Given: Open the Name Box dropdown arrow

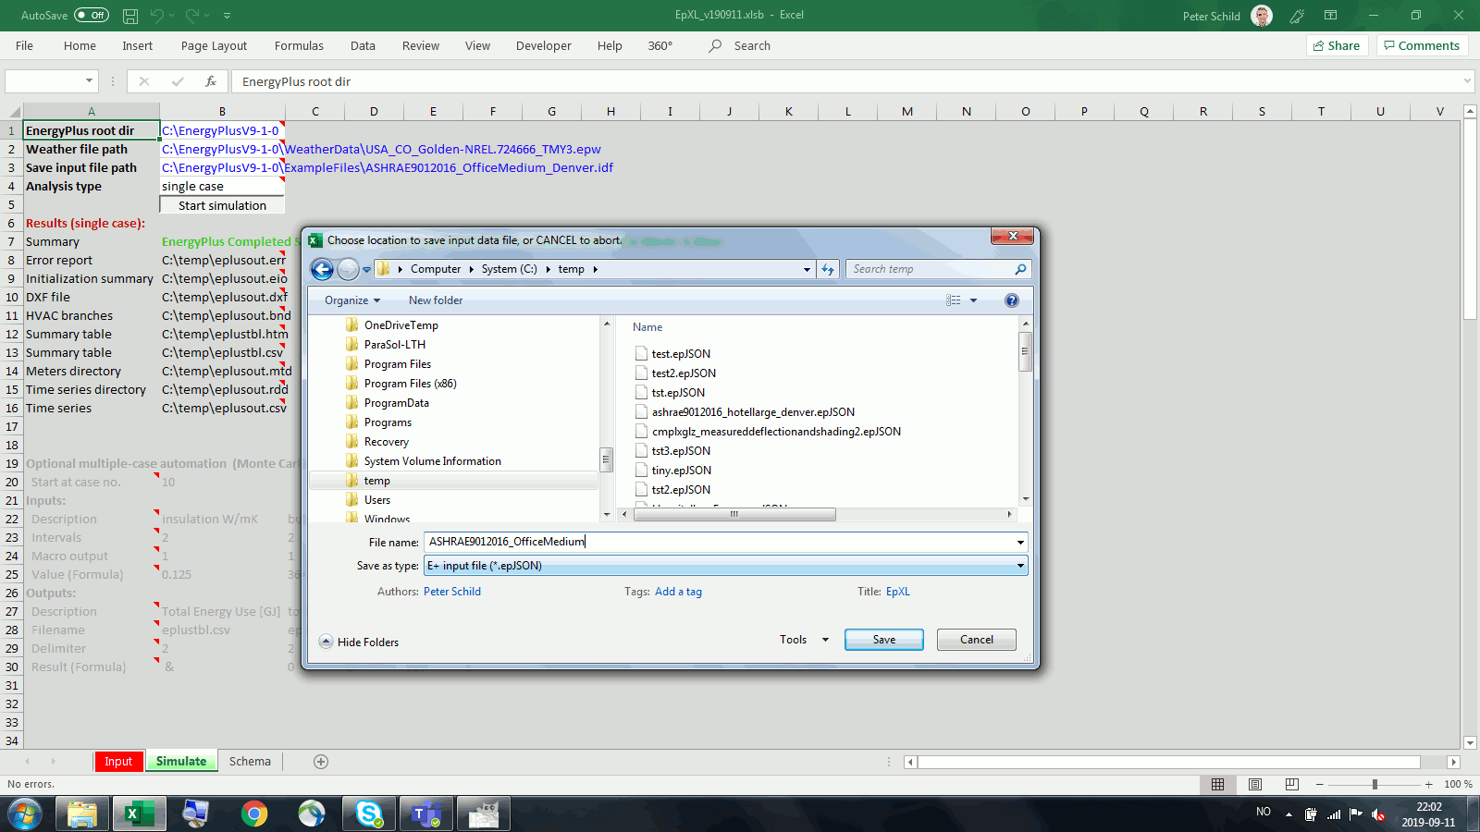Looking at the screenshot, I should 89,81.
